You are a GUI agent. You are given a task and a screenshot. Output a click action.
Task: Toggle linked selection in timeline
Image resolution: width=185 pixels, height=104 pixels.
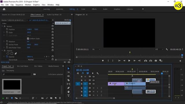click(x=88, y=73)
